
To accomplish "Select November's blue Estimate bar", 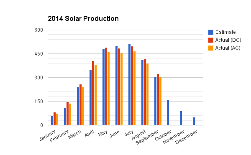I will point(181,118).
